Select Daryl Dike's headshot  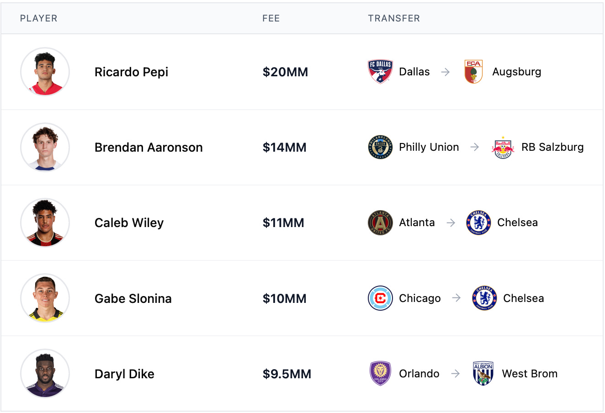coord(45,374)
